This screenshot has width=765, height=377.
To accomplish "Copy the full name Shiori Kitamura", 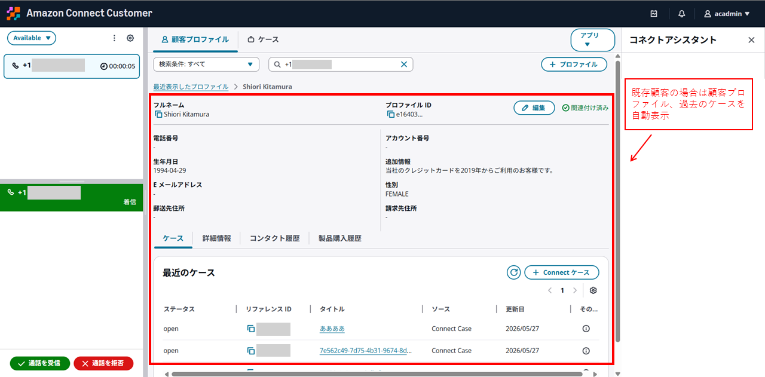I will tap(158, 114).
